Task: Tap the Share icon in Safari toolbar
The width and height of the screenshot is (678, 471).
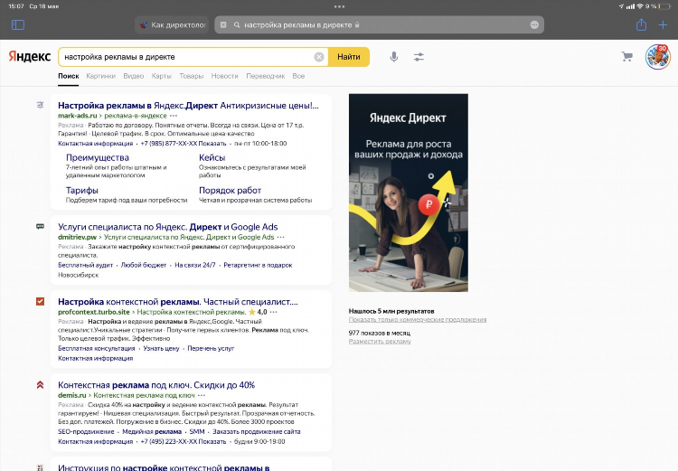Action: pyautogui.click(x=641, y=24)
